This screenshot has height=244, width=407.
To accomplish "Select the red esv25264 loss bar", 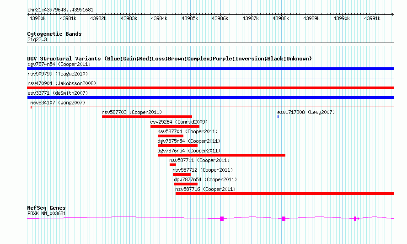I will [x=175, y=126].
